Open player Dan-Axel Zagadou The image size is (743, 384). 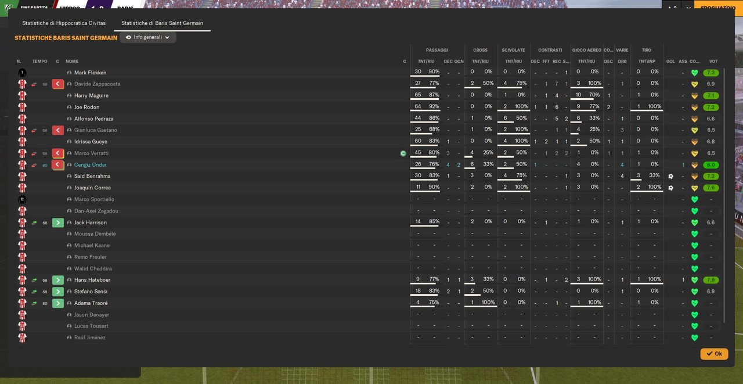[x=96, y=211]
